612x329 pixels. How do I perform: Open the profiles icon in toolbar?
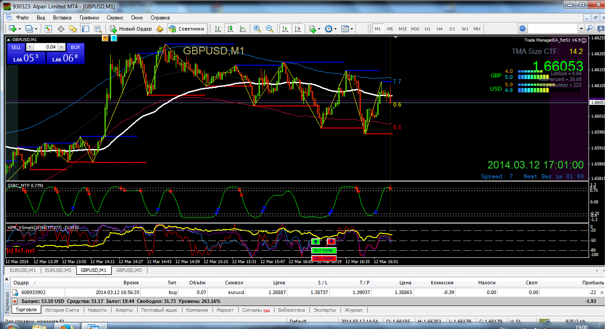29,29
